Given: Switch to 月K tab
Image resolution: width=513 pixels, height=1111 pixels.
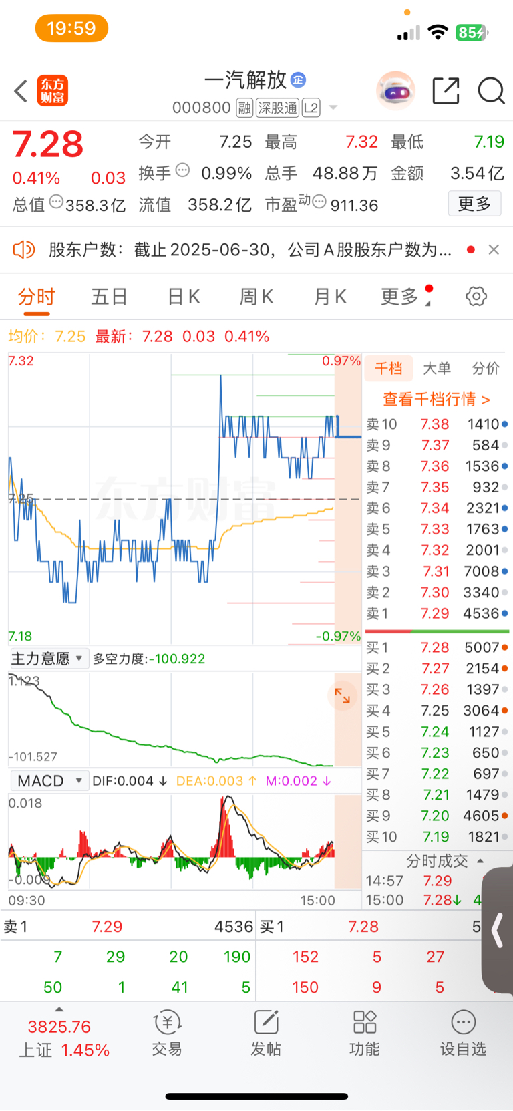Looking at the screenshot, I should (330, 296).
